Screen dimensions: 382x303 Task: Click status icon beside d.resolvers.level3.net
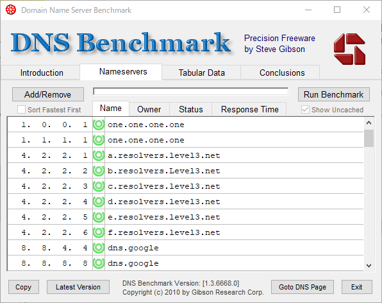(x=99, y=202)
